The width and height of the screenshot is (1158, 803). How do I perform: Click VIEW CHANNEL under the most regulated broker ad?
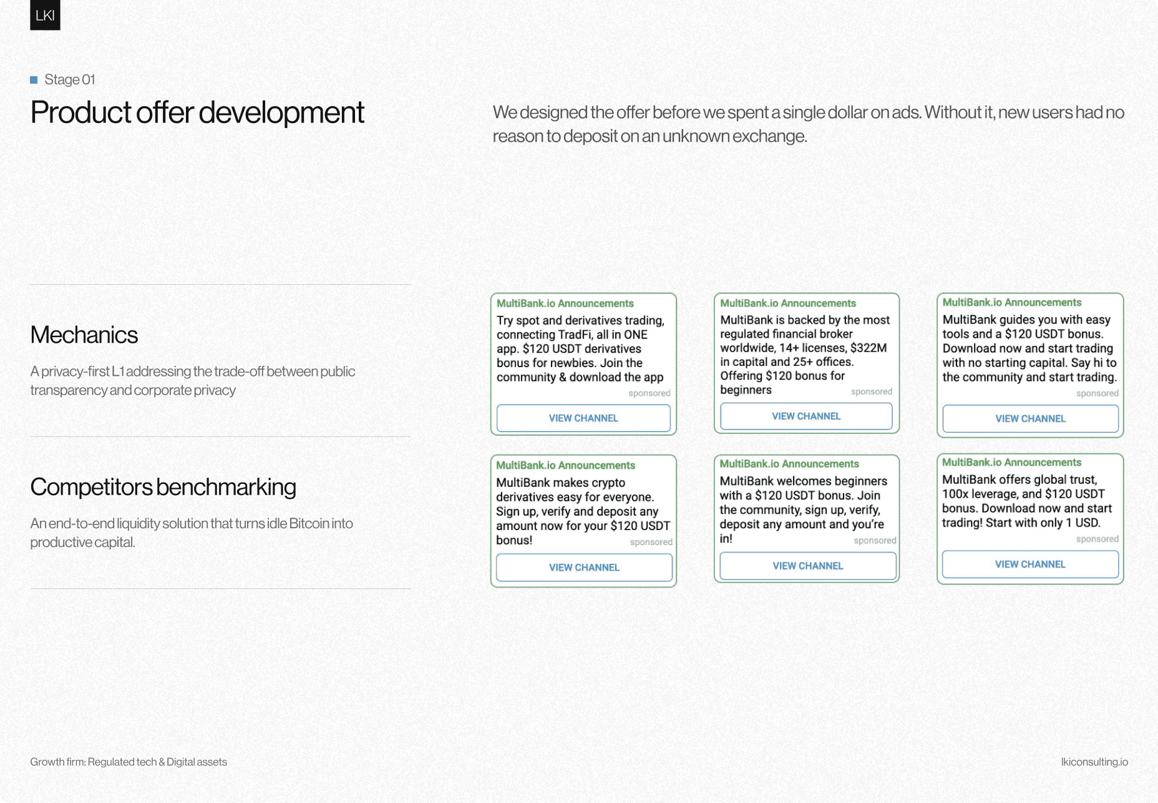coord(806,416)
